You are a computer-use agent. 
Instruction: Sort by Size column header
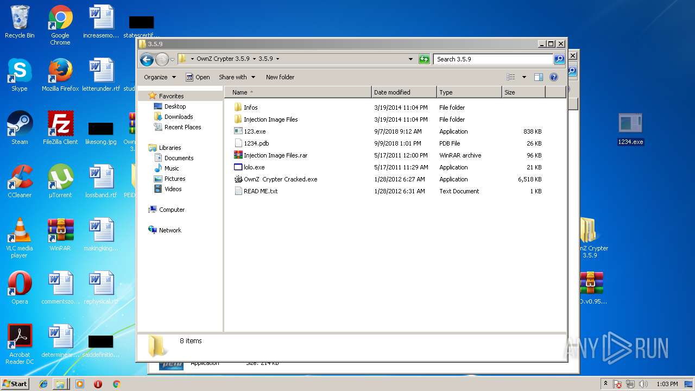[x=523, y=92]
